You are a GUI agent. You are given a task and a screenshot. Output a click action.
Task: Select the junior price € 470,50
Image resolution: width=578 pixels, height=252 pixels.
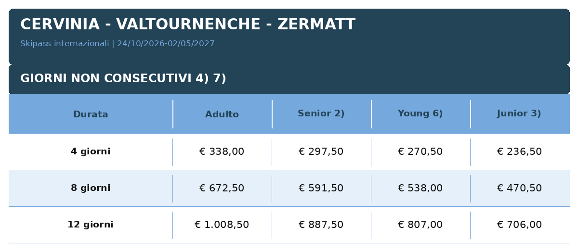pyautogui.click(x=520, y=188)
